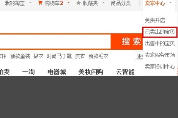178x118 pixels.
Task: Open 收藏夹 favorites menu
Action: [90, 3]
